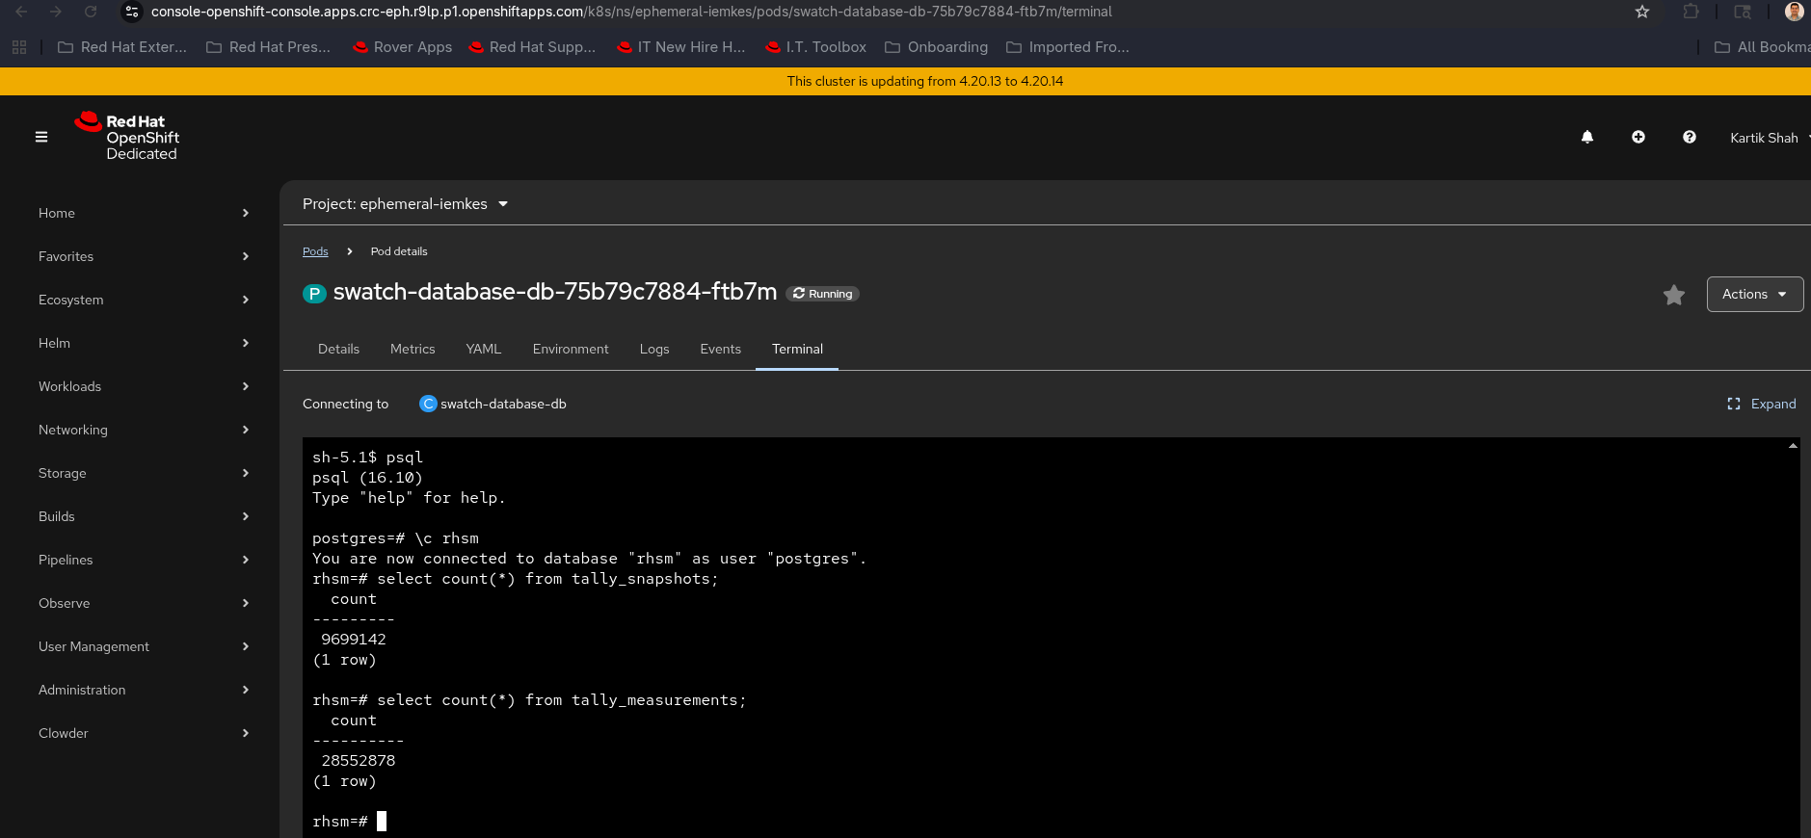Open the Actions dropdown

pos(1754,294)
